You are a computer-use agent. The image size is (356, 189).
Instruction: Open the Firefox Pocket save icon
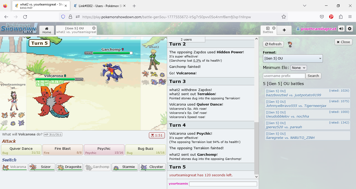point(322,17)
